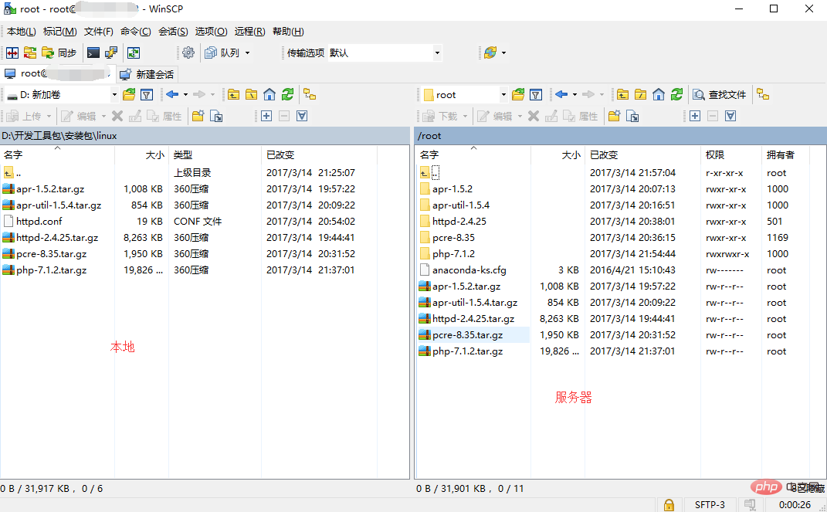This screenshot has height=512, width=827.
Task: Click local delete X icon
Action: 117,116
